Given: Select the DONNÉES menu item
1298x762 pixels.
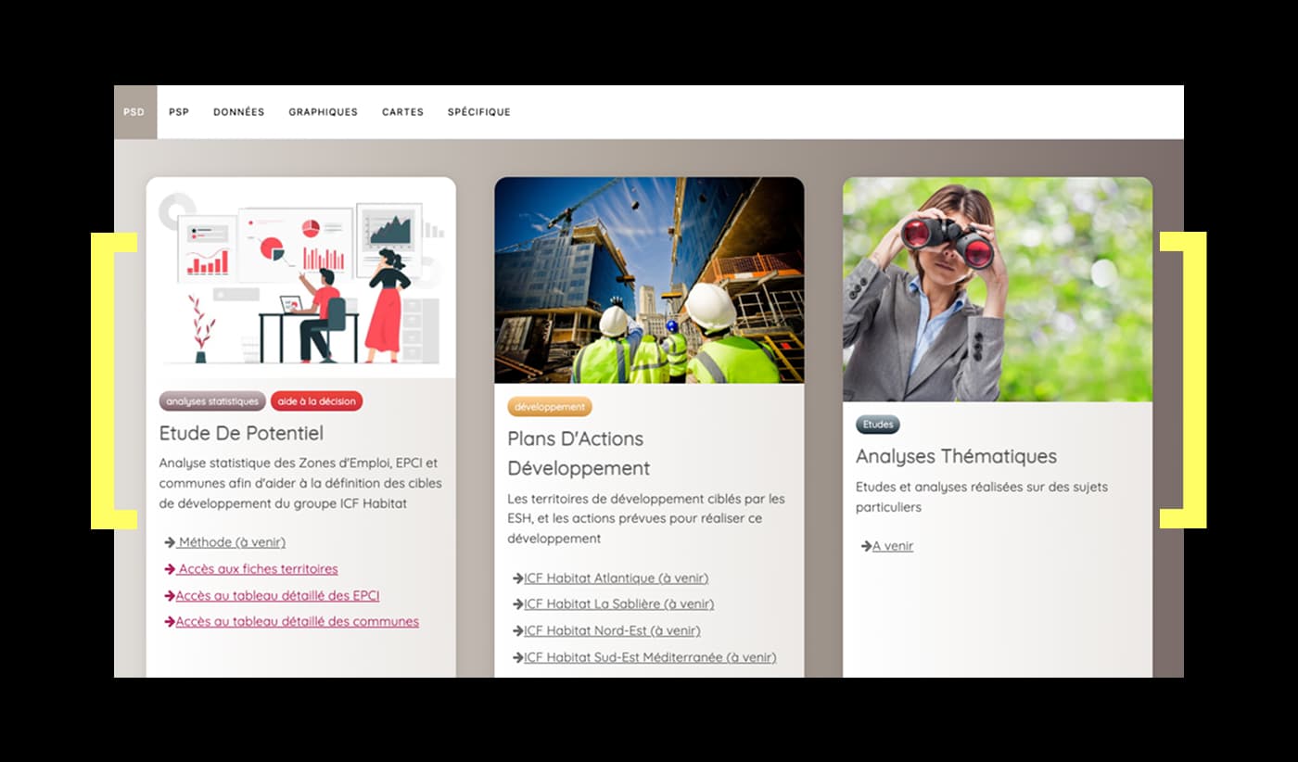Looking at the screenshot, I should (238, 112).
